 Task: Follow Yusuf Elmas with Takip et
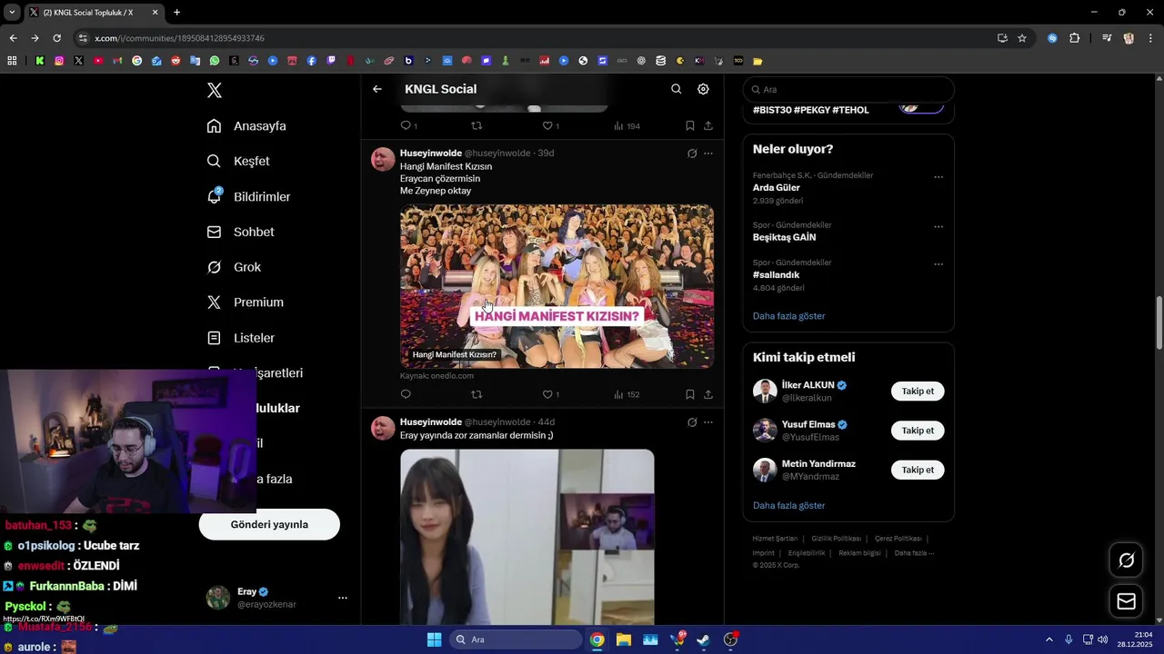click(918, 431)
